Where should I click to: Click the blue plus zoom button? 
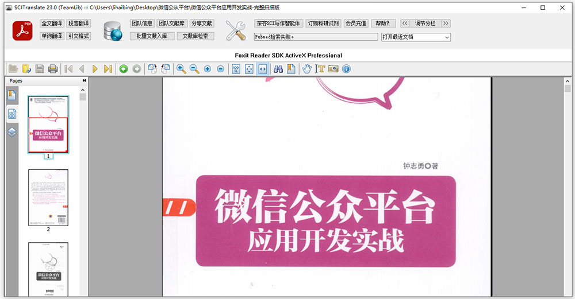coord(208,69)
